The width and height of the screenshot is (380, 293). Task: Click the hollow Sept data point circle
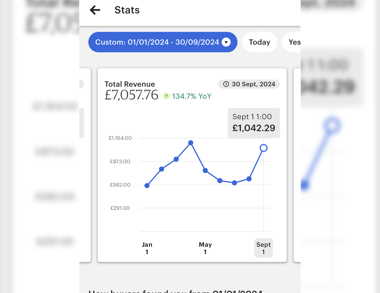point(264,148)
